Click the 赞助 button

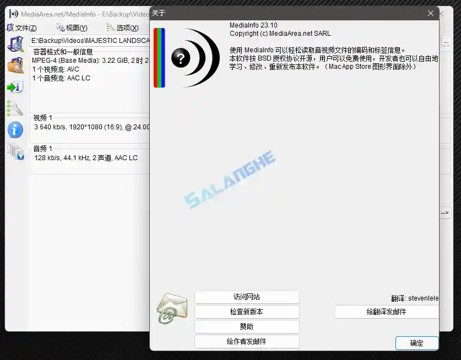point(247,326)
